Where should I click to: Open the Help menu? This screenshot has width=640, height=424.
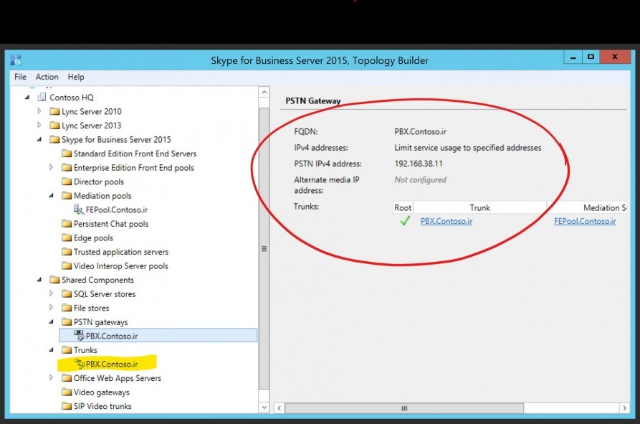tap(76, 77)
